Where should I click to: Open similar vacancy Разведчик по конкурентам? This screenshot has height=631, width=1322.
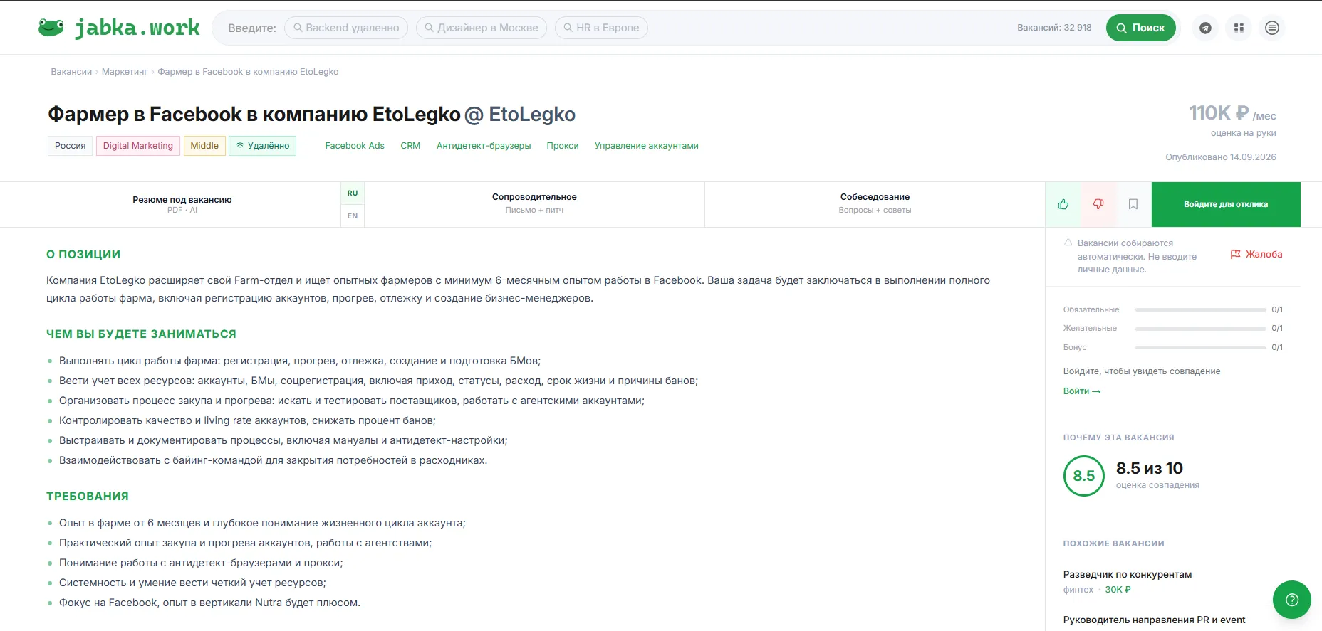pyautogui.click(x=1128, y=574)
